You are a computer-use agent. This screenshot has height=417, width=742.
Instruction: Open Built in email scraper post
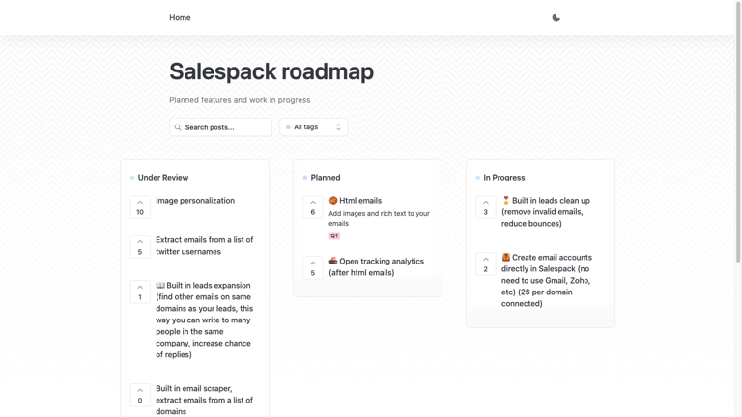tap(205, 400)
